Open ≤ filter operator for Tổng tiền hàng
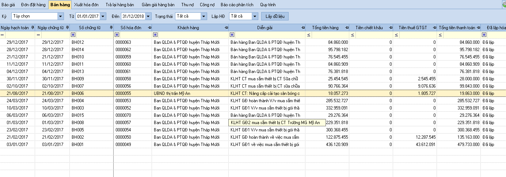 pyautogui.click(x=309, y=35)
